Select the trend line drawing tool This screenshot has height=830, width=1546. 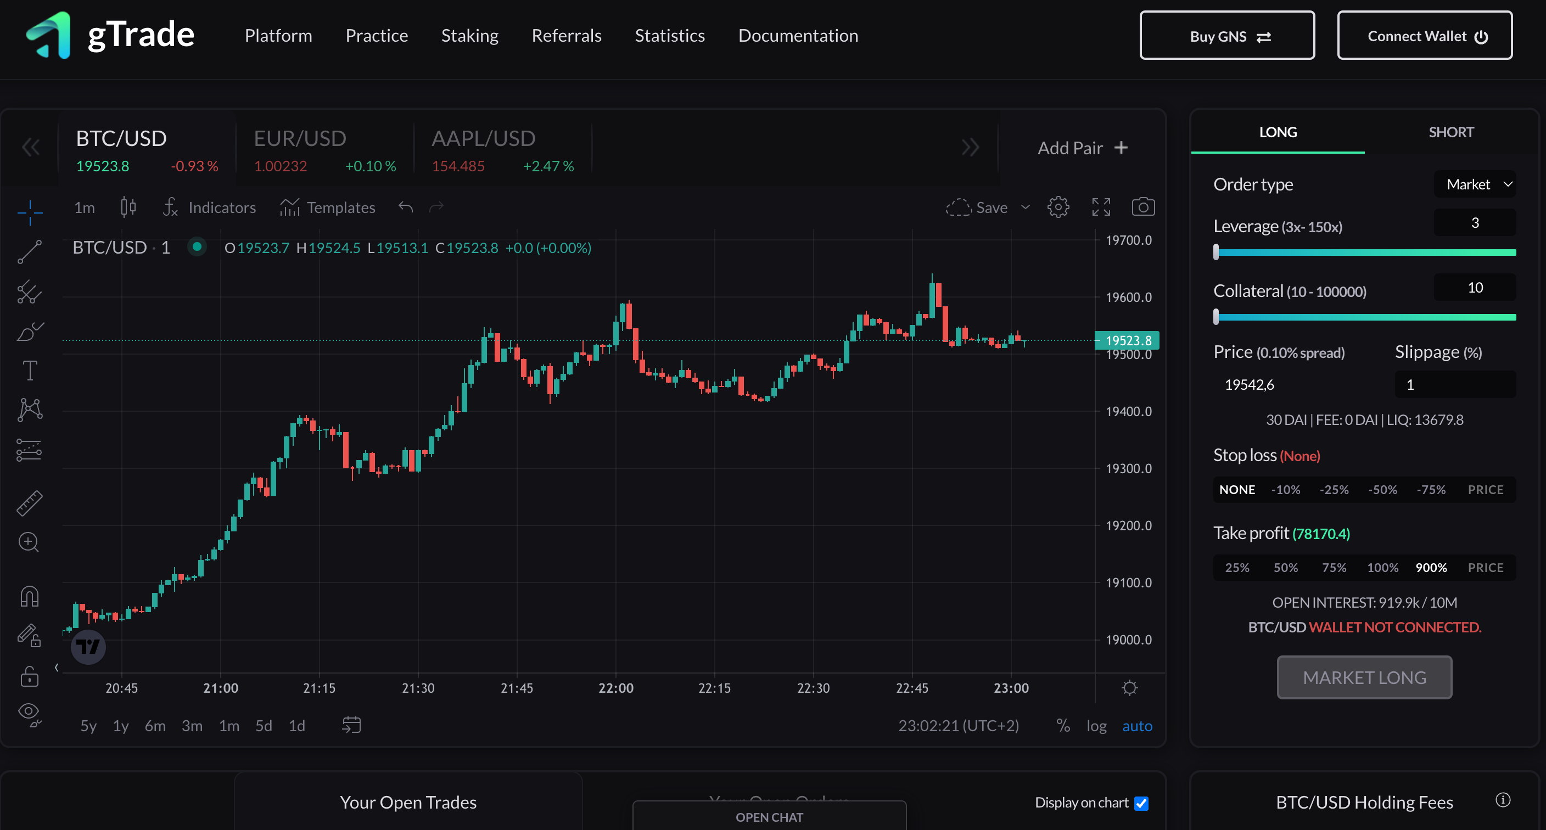tap(30, 252)
